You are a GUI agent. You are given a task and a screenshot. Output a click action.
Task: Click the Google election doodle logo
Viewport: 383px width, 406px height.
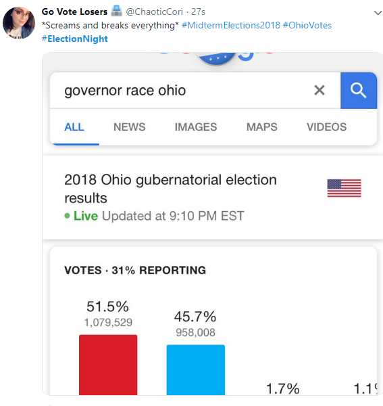tap(215, 58)
